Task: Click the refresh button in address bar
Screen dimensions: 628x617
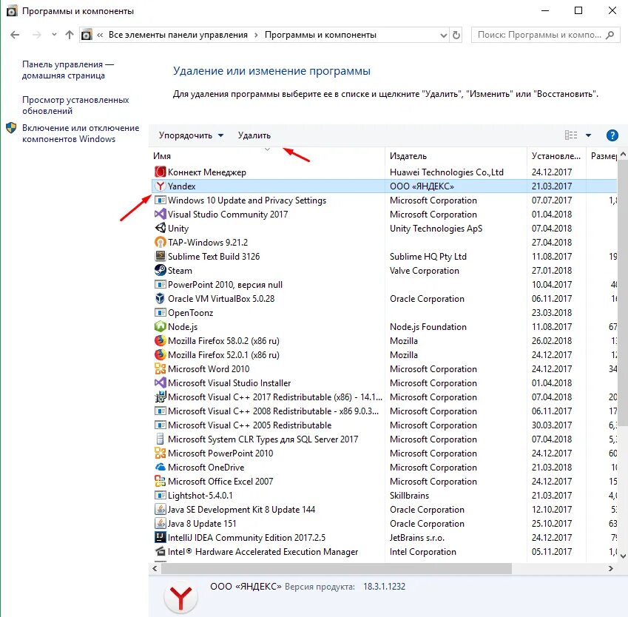Action: pos(456,35)
